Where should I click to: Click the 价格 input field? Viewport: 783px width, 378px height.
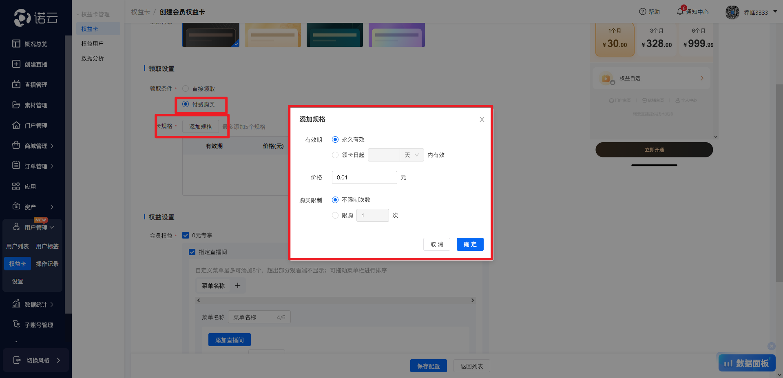[x=364, y=177]
